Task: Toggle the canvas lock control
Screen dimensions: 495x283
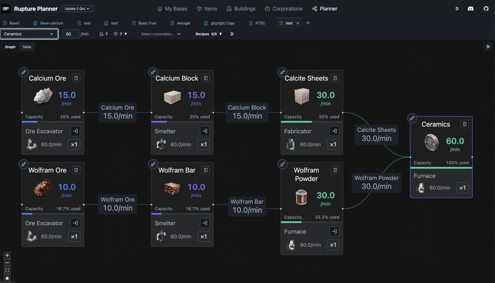Action: [7, 278]
